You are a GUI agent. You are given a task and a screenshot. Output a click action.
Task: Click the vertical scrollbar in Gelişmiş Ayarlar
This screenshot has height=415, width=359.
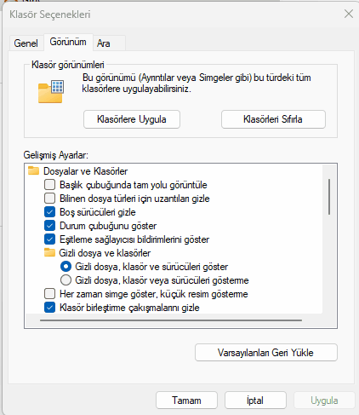[x=329, y=197]
